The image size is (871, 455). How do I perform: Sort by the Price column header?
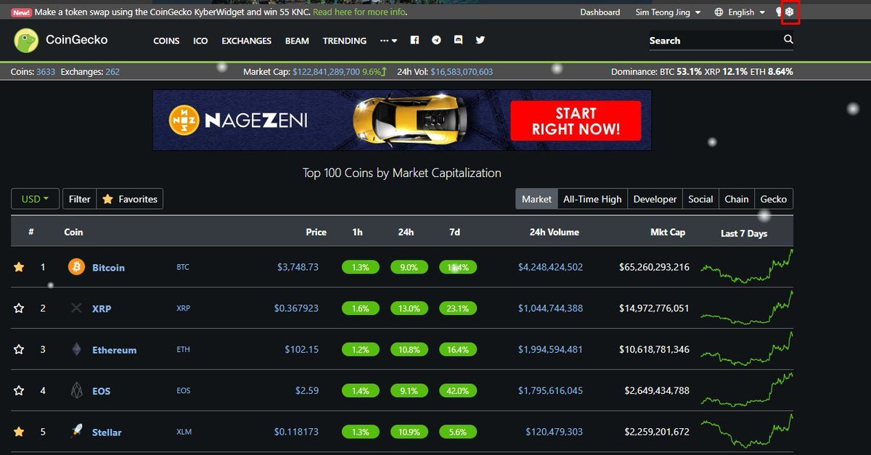pos(316,232)
